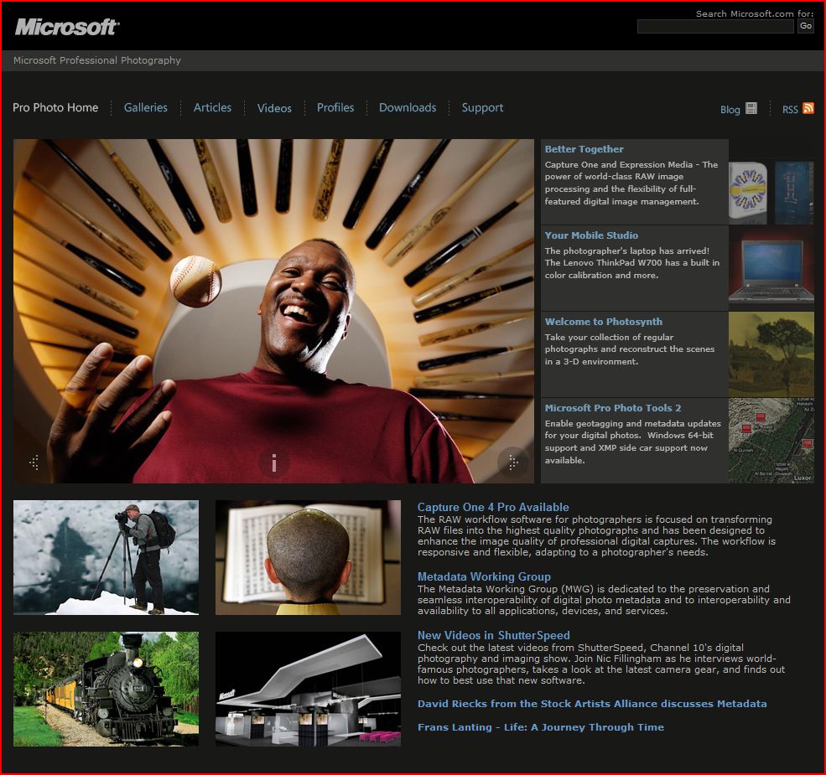Viewport: 826px width, 775px height.
Task: Open the Better Together headline
Action: [x=584, y=149]
